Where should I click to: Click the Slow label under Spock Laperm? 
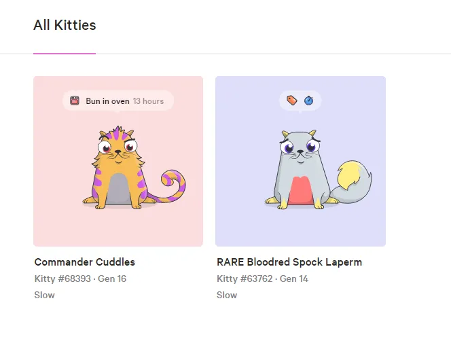click(x=227, y=295)
